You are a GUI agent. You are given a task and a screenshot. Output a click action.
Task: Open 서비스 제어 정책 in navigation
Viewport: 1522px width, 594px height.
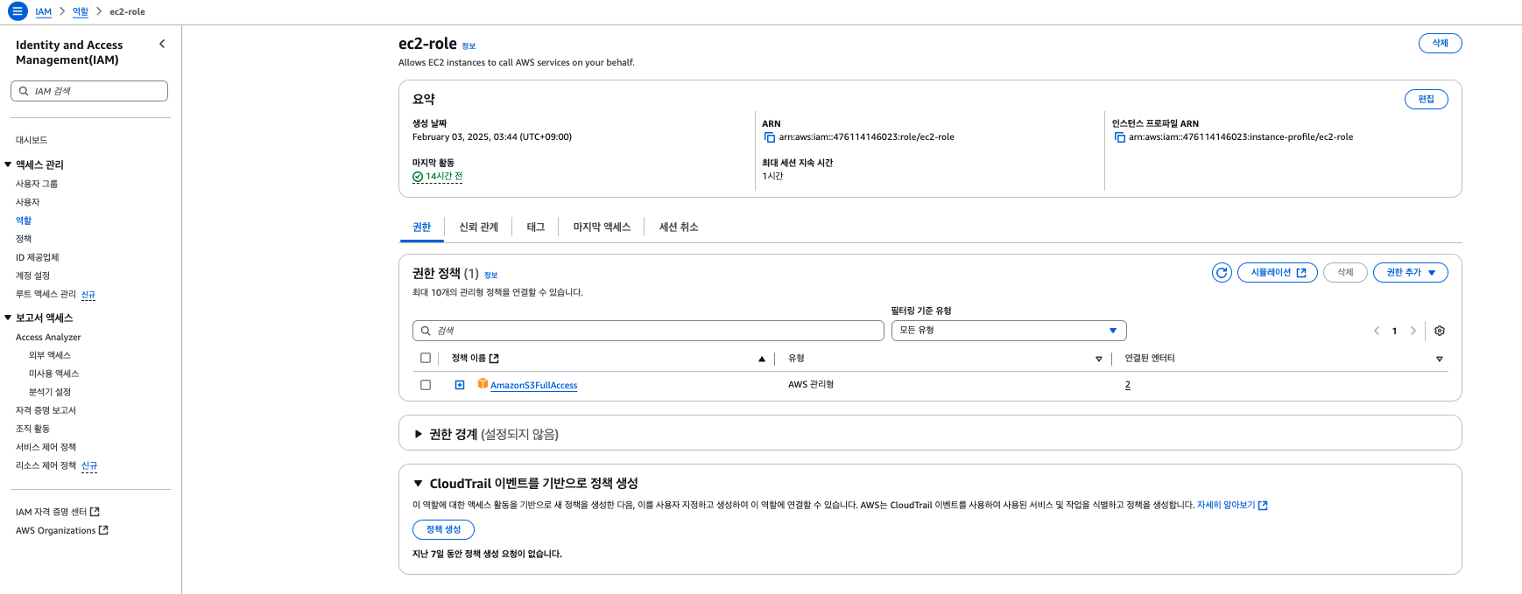46,447
